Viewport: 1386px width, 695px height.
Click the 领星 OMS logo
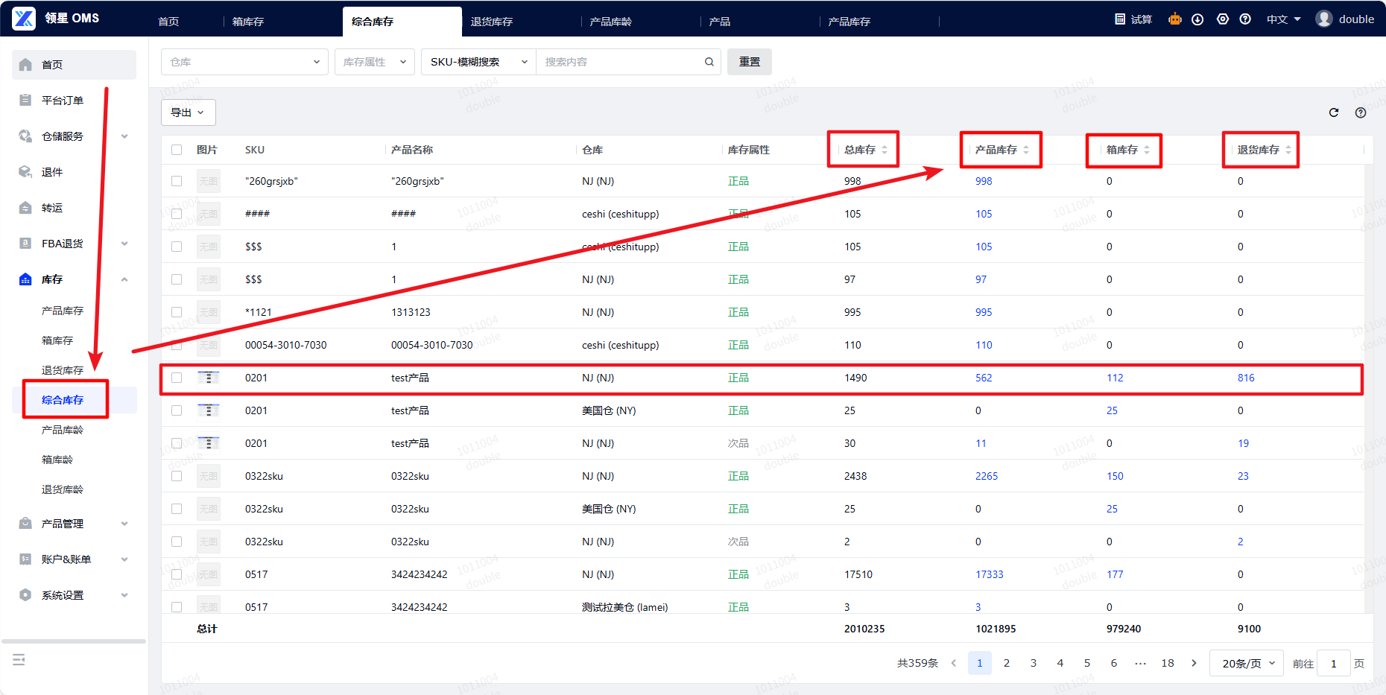pyautogui.click(x=24, y=19)
